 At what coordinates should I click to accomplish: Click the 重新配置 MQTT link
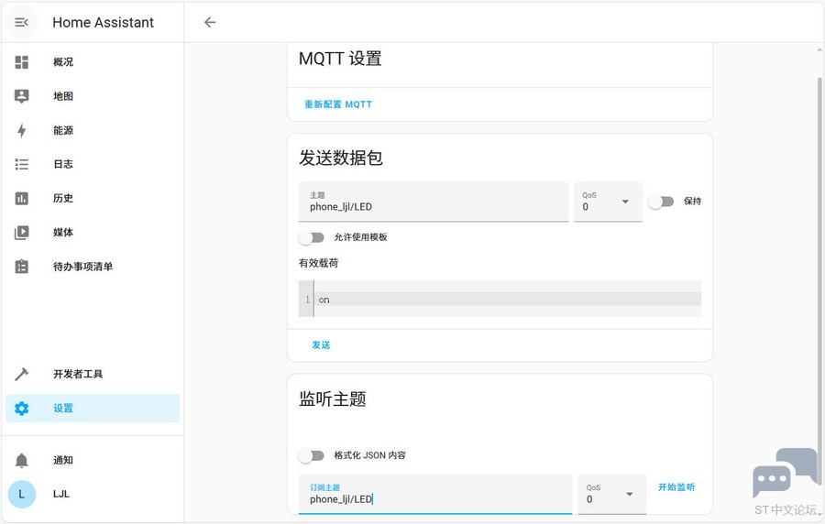click(338, 104)
